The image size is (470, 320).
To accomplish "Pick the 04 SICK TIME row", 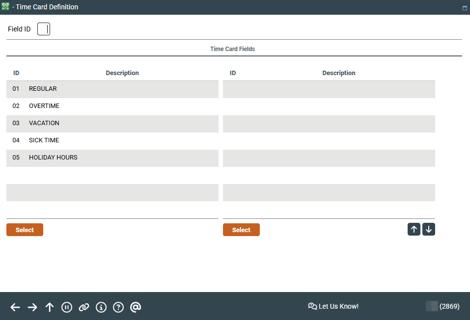I will [x=112, y=141].
